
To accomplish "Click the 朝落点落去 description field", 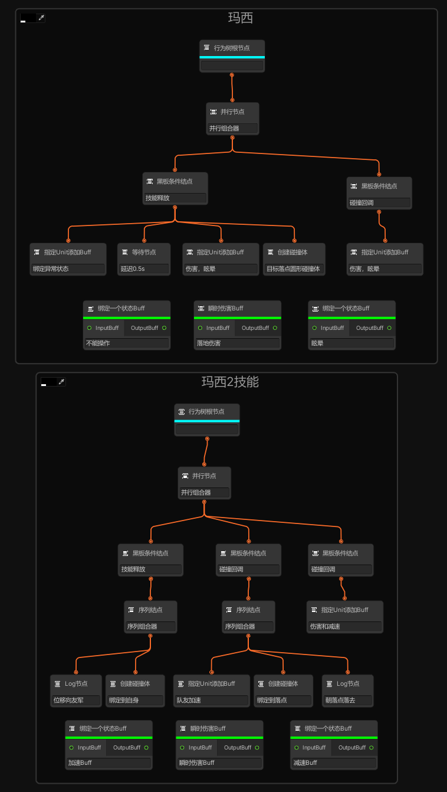I will click(348, 701).
